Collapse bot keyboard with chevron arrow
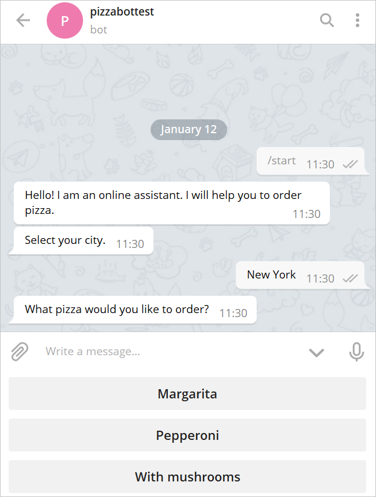The width and height of the screenshot is (376, 497). pos(316,352)
